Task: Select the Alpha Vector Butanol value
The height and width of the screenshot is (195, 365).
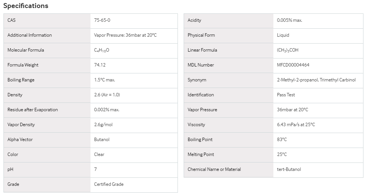Action: [x=102, y=140]
